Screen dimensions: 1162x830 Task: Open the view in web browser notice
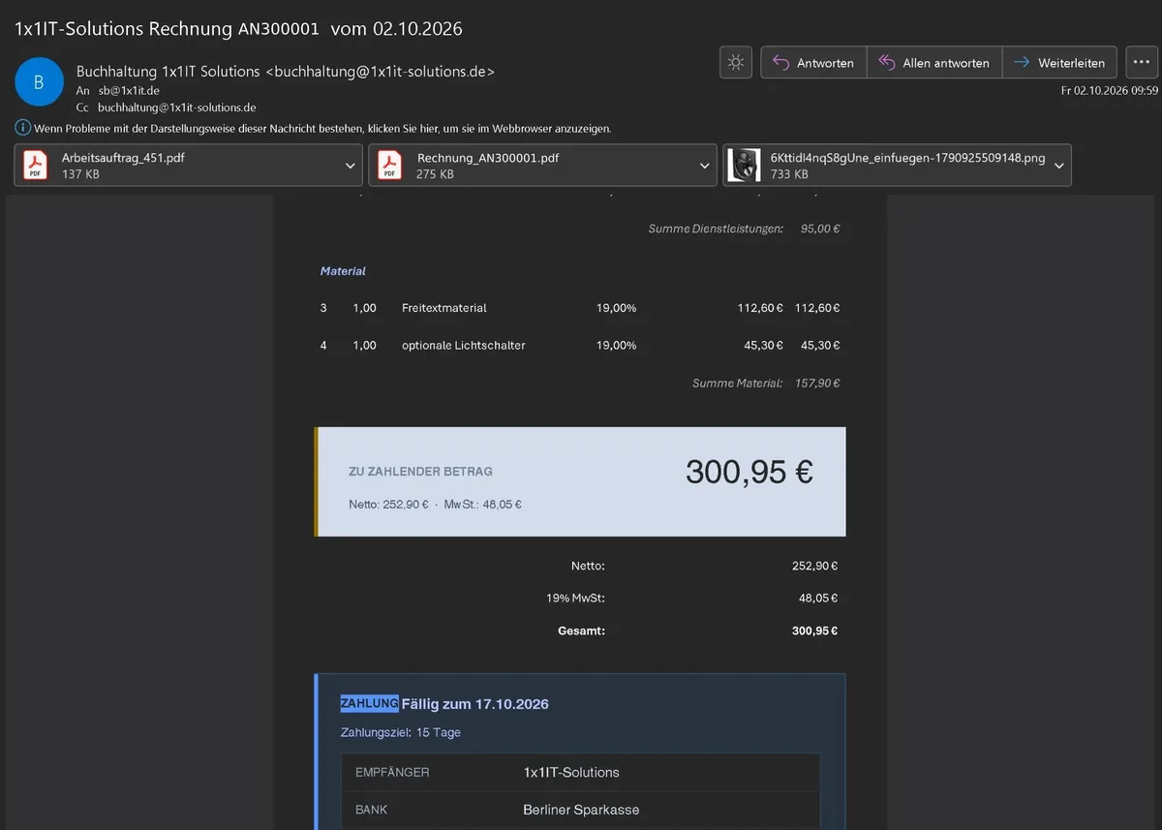click(322, 128)
